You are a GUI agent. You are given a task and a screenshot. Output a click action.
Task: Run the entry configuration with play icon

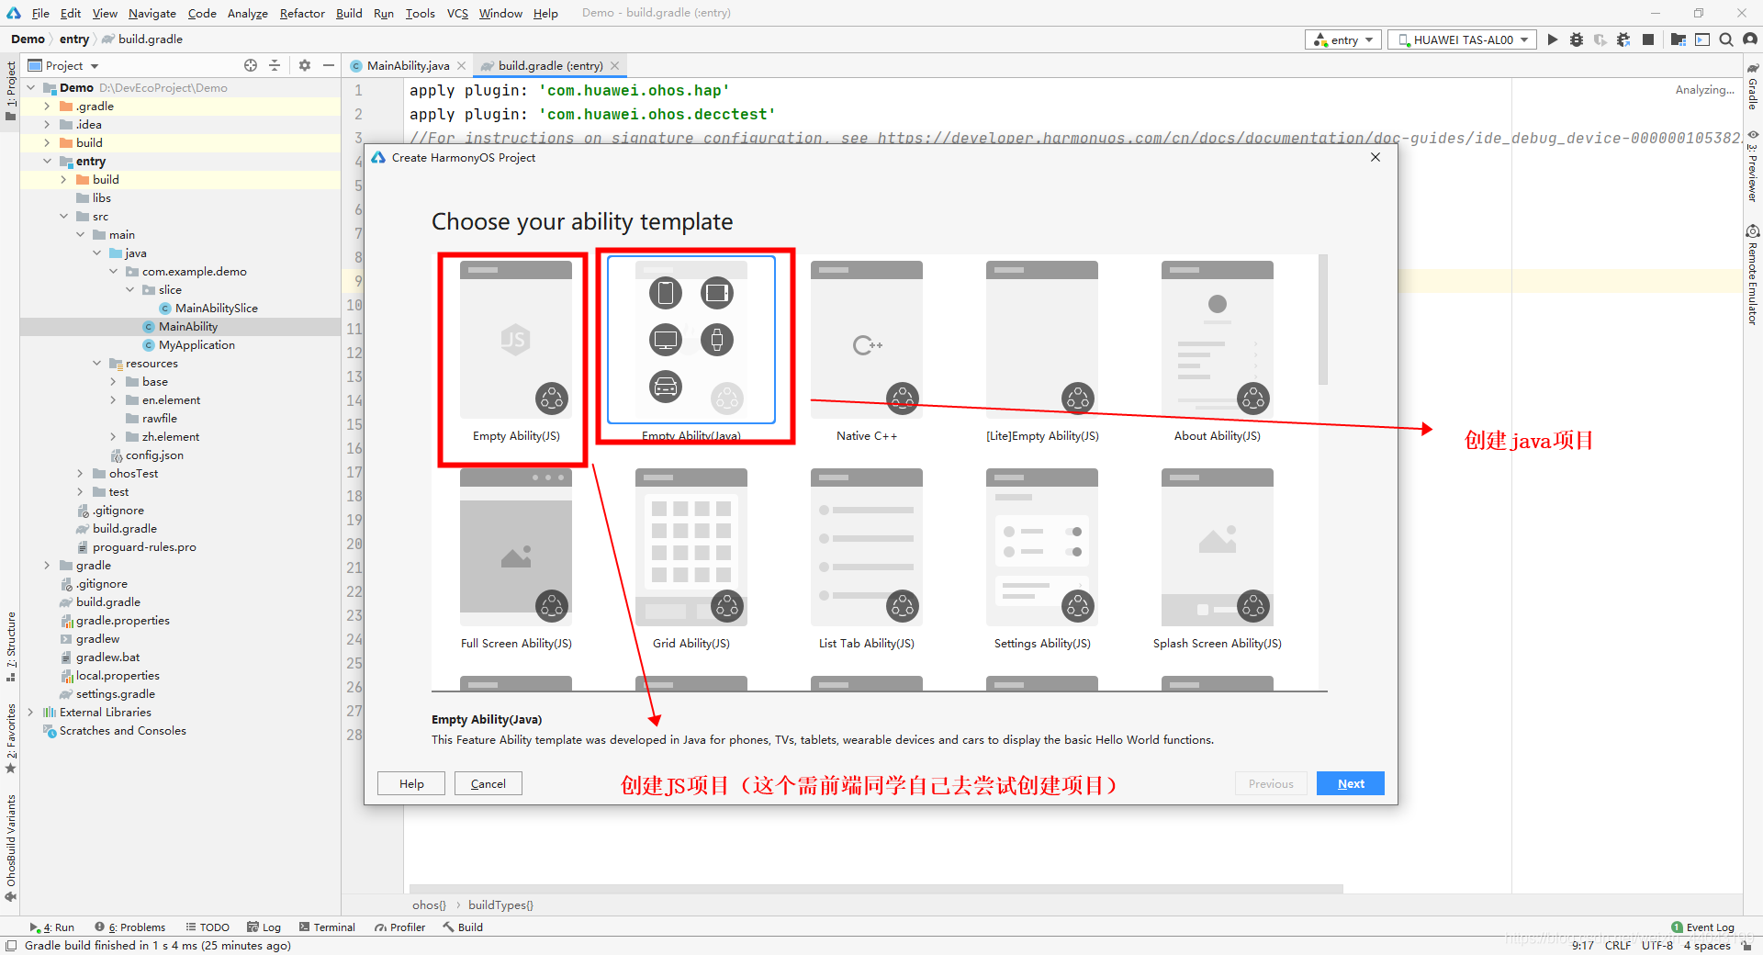(1553, 39)
